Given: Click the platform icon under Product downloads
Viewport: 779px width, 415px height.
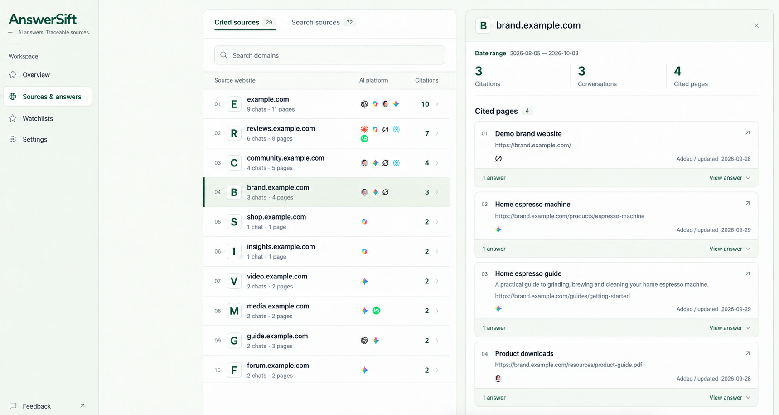Looking at the screenshot, I should pyautogui.click(x=498, y=378).
